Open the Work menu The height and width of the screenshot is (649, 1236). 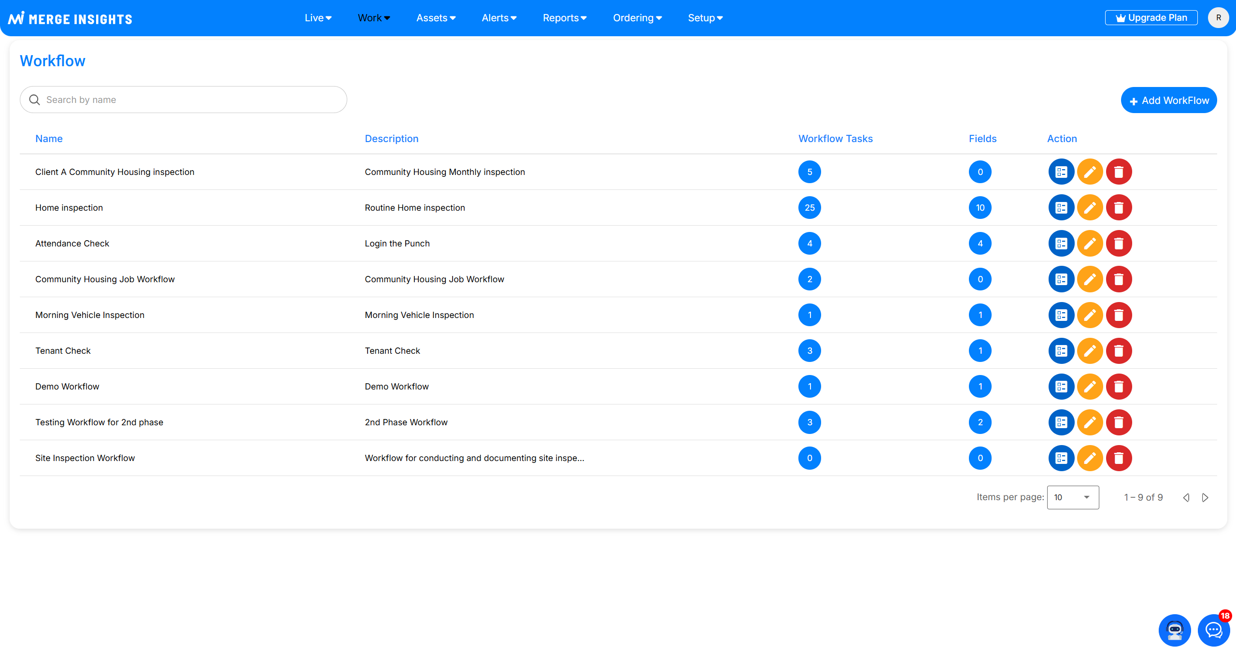tap(373, 18)
